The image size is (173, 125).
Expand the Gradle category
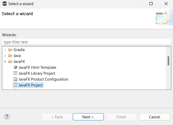[5, 50]
